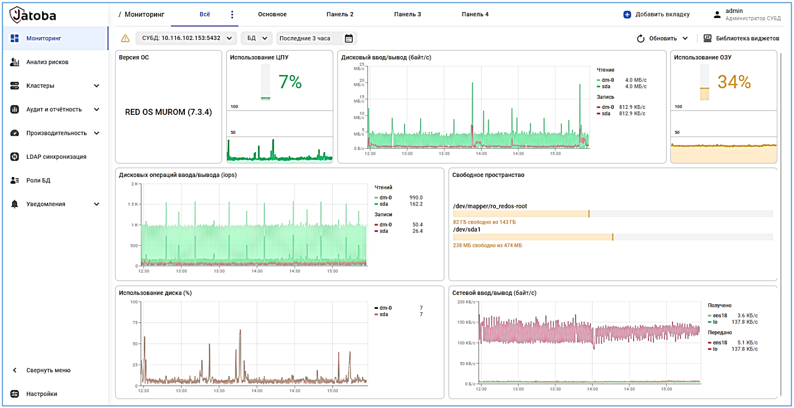
Task: Click the three-dot menu beside Всё tab
Action: point(232,14)
